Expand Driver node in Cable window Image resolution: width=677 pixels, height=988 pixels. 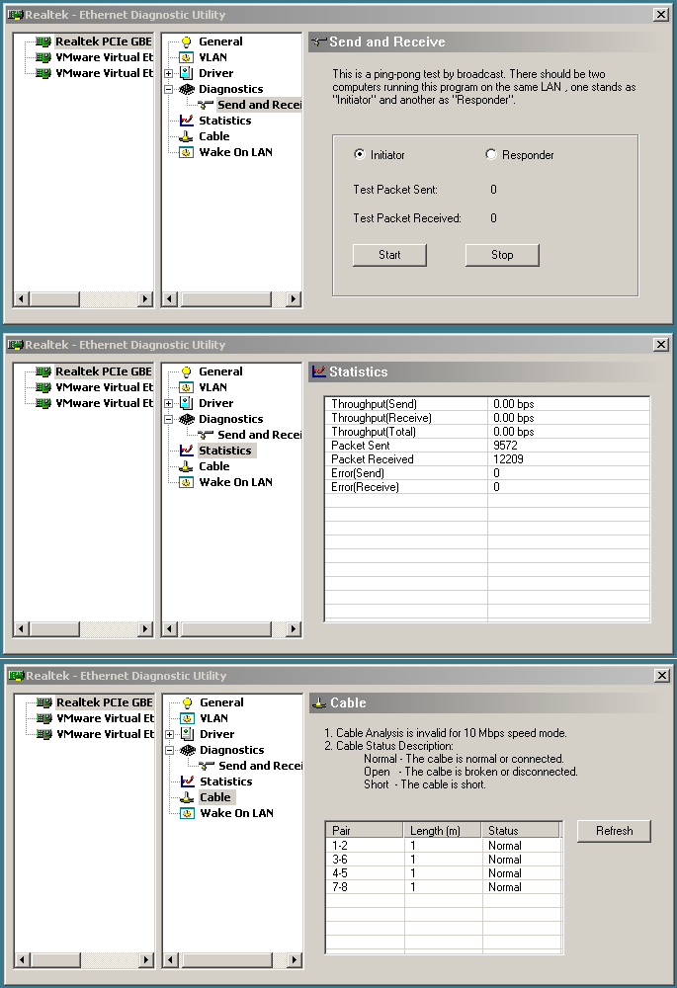[x=170, y=735]
